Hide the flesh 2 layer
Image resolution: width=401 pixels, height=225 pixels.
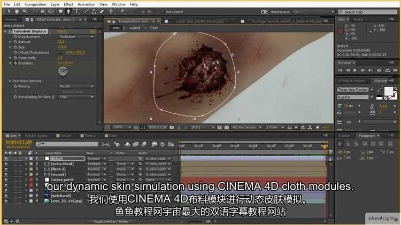point(6,169)
